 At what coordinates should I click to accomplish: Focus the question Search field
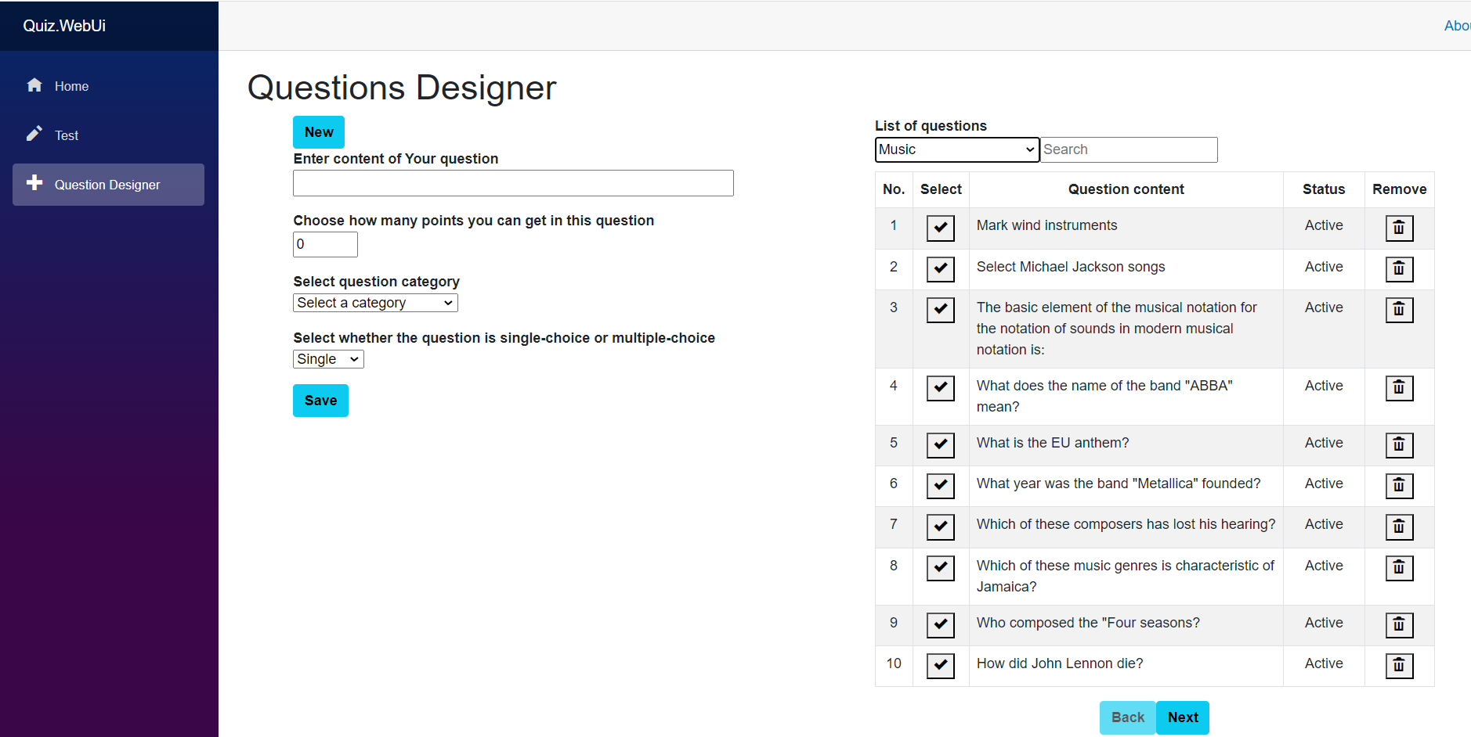coord(1128,149)
